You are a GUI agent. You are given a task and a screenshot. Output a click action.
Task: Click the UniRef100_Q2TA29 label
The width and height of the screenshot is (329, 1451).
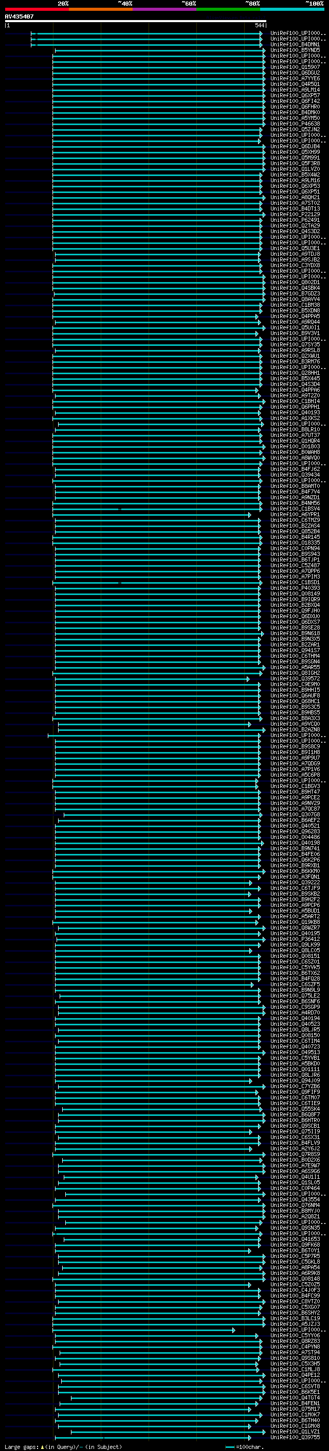click(295, 226)
